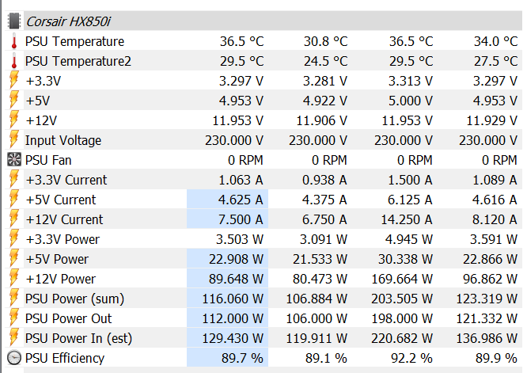
Task: Select the Corsair HX850i header row
Action: [263, 21]
